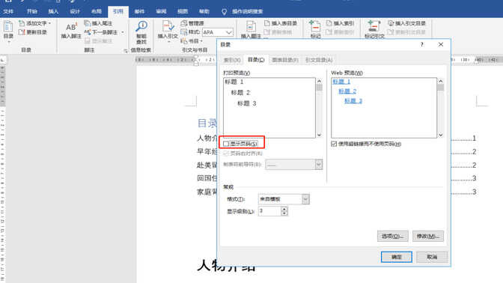The image size is (503, 283).
Task: Click 更新目录 in the ribbon
Action: [x=33, y=32]
